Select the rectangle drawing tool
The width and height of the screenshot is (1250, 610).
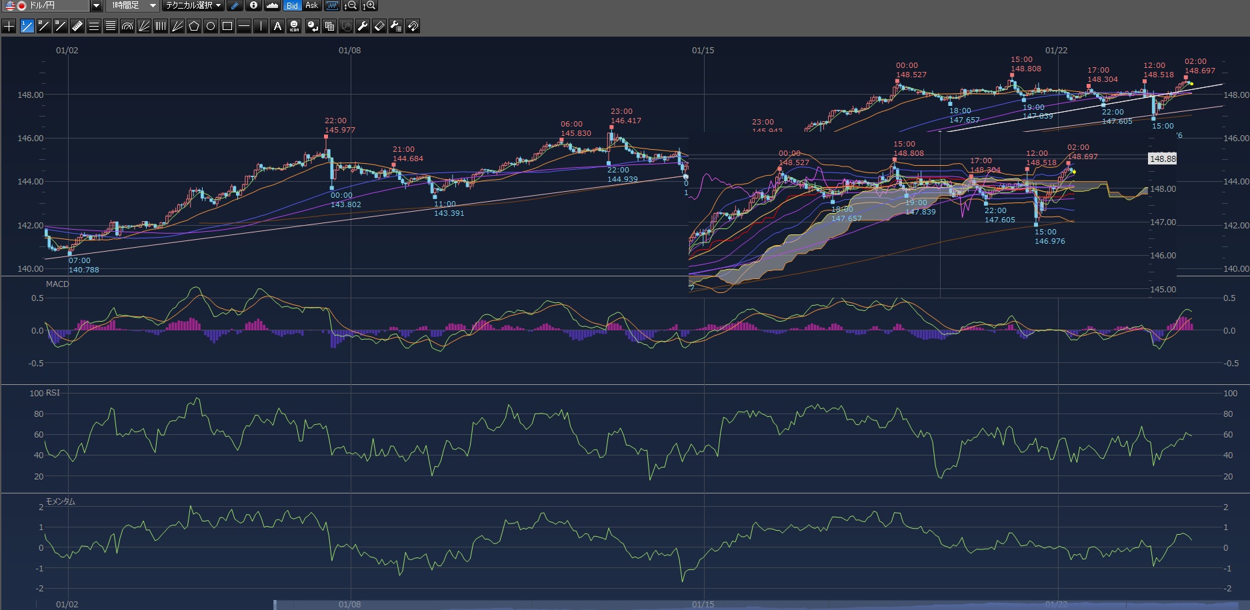227,27
